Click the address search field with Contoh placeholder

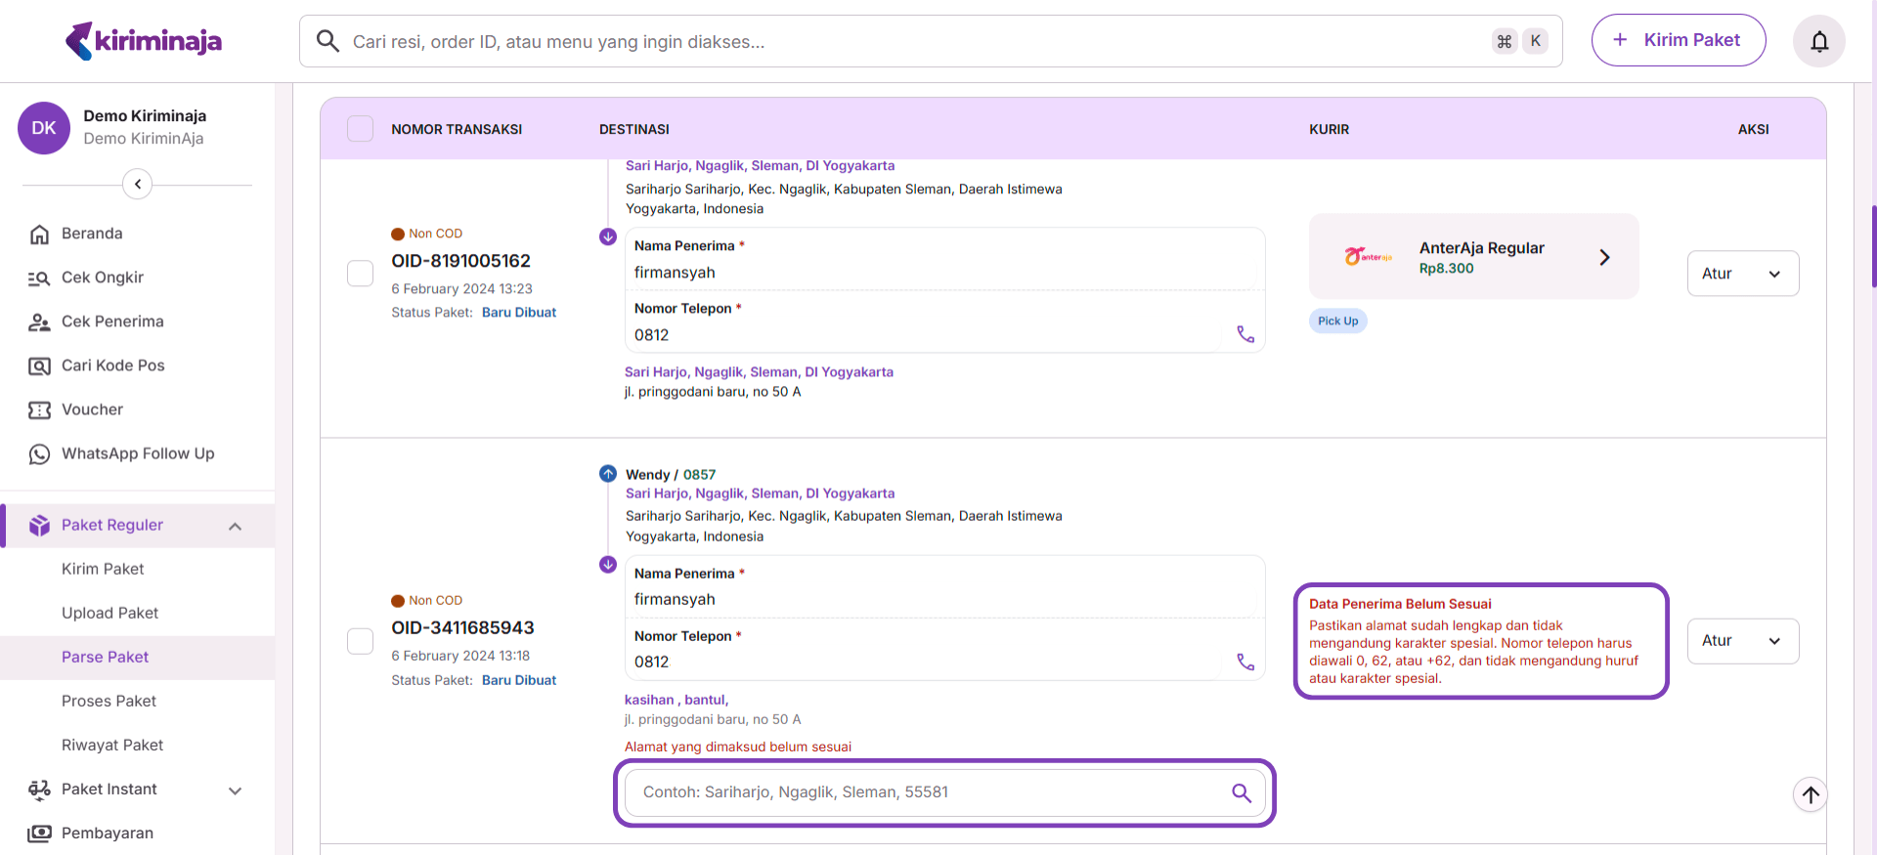[929, 792]
